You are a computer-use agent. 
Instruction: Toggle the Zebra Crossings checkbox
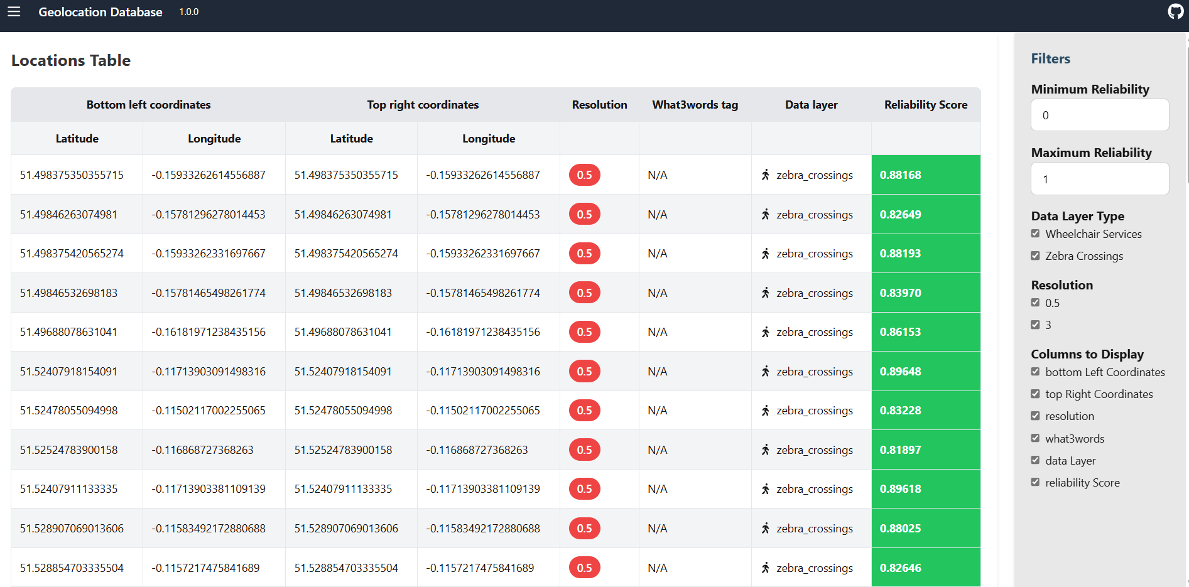click(1035, 256)
